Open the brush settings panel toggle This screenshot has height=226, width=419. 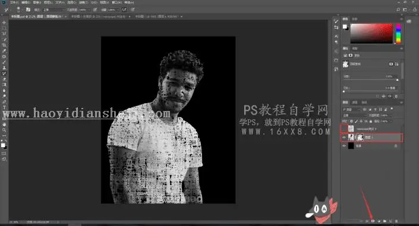(28, 9)
